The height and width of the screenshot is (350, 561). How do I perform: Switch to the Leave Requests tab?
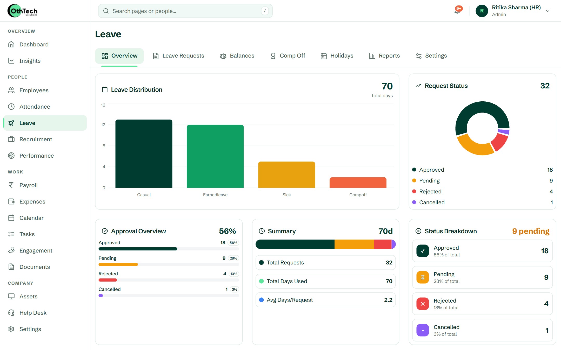click(x=178, y=56)
